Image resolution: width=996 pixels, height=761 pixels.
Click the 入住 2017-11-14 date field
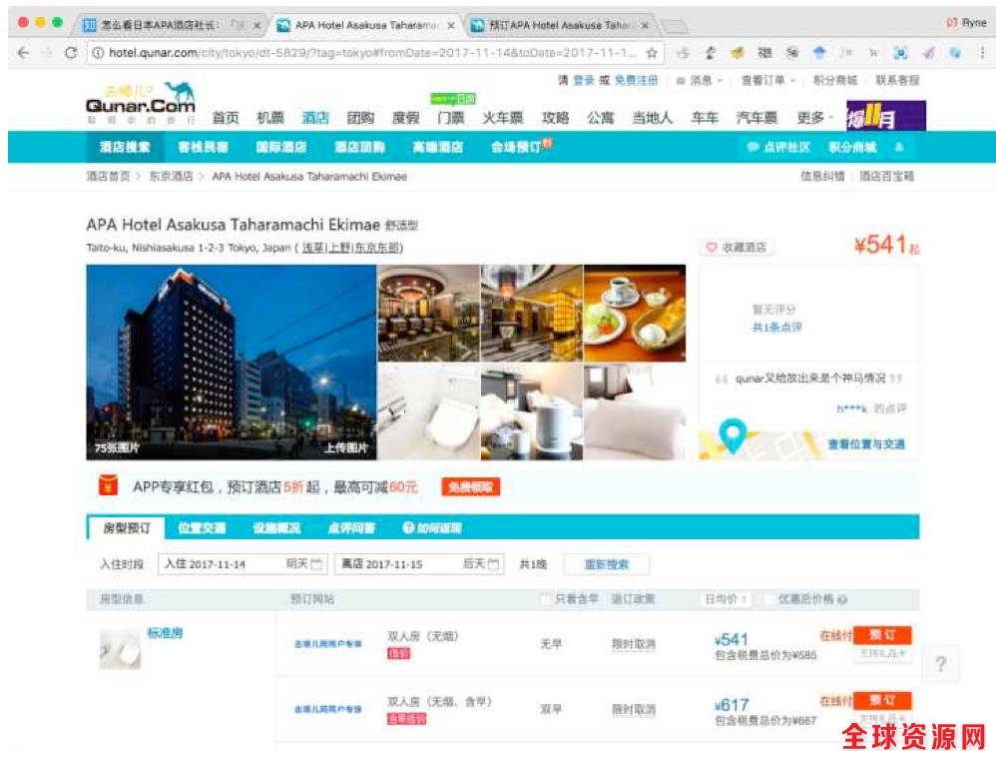[242, 564]
